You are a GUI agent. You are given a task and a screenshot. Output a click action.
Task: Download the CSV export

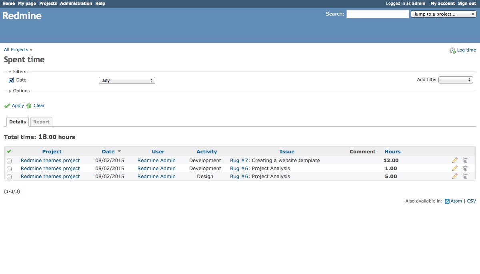tap(472, 201)
